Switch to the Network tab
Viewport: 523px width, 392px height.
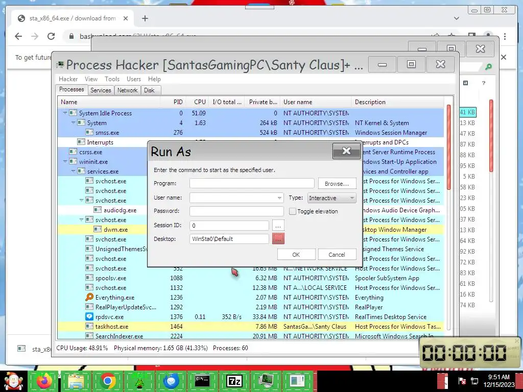click(x=127, y=90)
